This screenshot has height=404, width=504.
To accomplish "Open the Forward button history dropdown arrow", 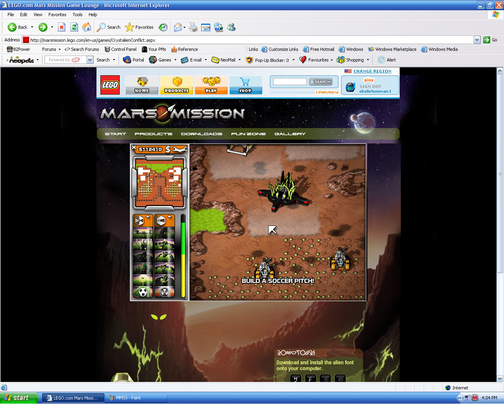I will [x=52, y=27].
